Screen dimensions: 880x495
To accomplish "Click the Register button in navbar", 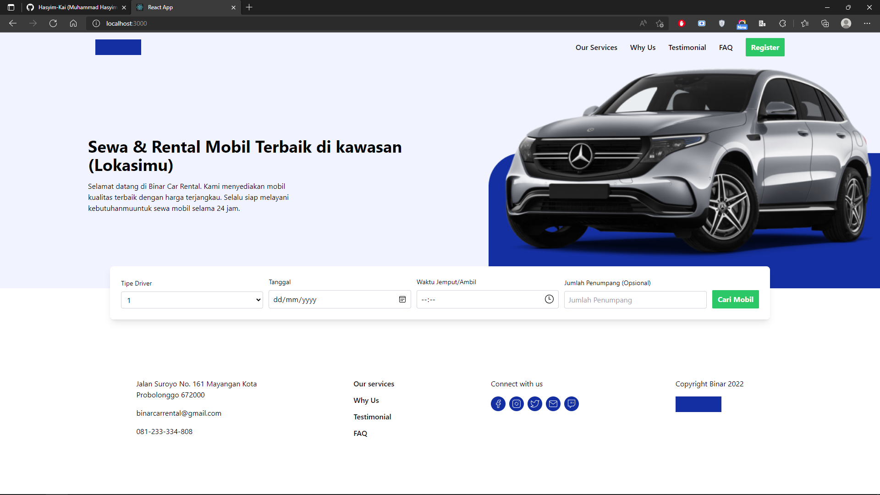I will tap(764, 47).
